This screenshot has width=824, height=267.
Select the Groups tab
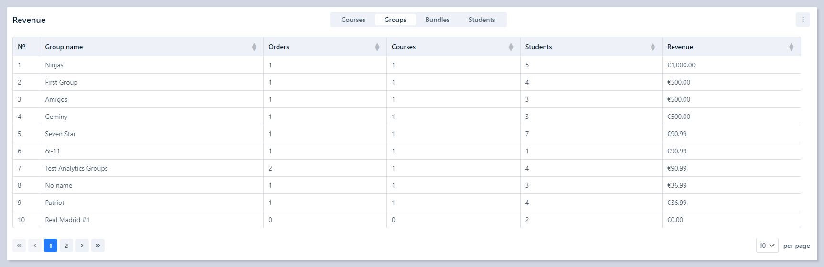point(395,20)
